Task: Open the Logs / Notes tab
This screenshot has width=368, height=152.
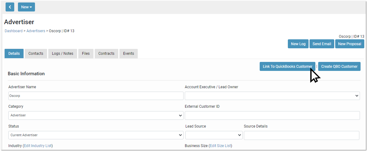Action: click(63, 54)
